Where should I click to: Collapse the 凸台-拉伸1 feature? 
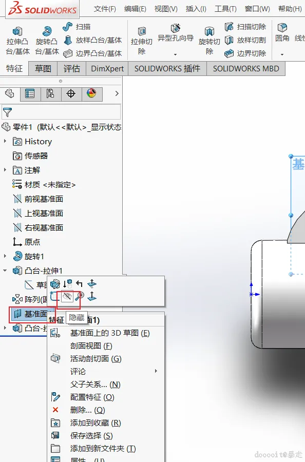(x=5, y=270)
